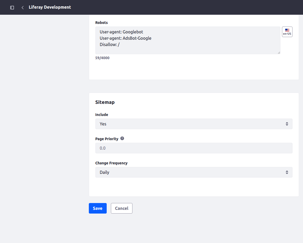Click into the Page Priority input field

tap(194, 148)
